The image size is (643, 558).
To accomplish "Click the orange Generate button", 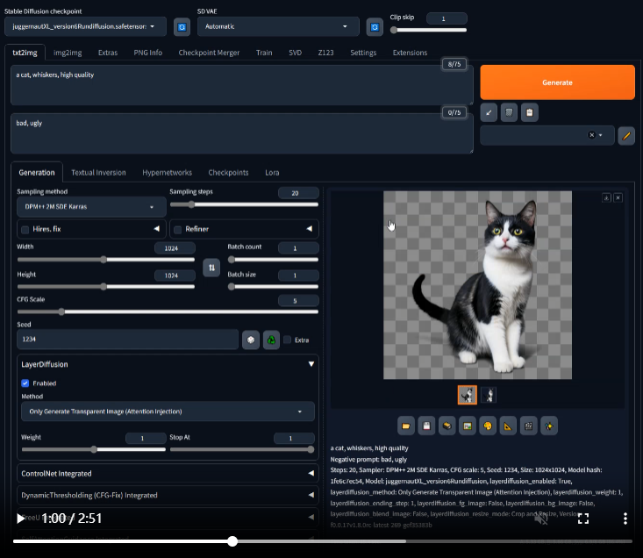I will tap(557, 82).
